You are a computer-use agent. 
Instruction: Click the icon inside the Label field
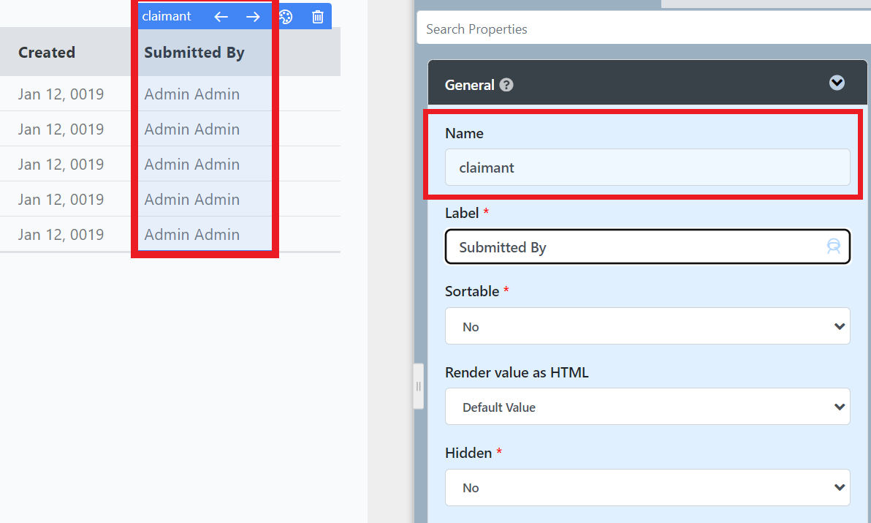pyautogui.click(x=833, y=247)
